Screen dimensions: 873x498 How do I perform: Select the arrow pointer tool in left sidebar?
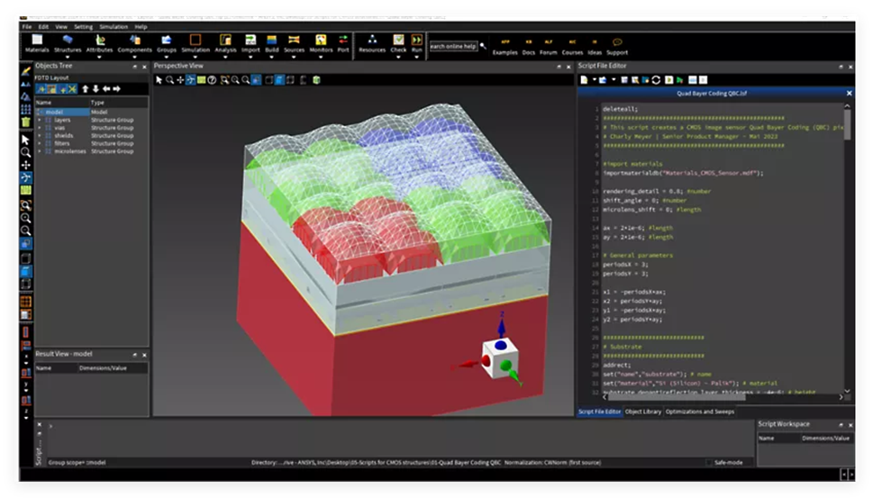[x=25, y=139]
